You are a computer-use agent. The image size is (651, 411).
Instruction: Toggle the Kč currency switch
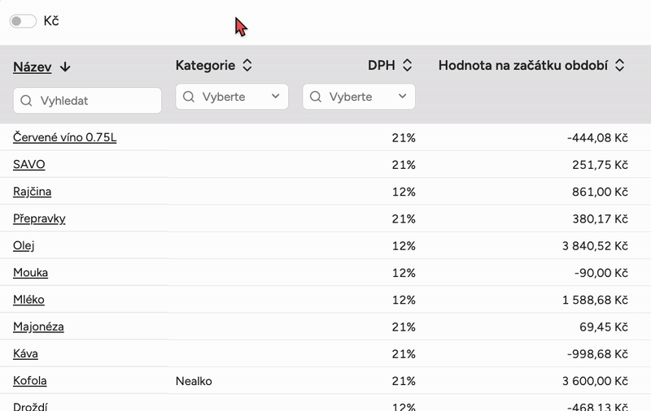click(23, 21)
